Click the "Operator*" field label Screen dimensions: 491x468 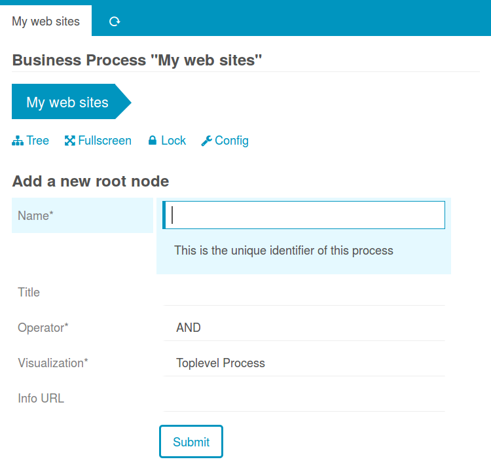click(x=43, y=328)
